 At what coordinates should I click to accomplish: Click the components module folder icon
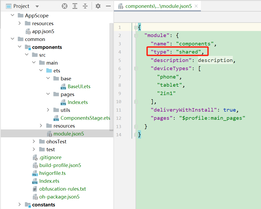[28, 47]
